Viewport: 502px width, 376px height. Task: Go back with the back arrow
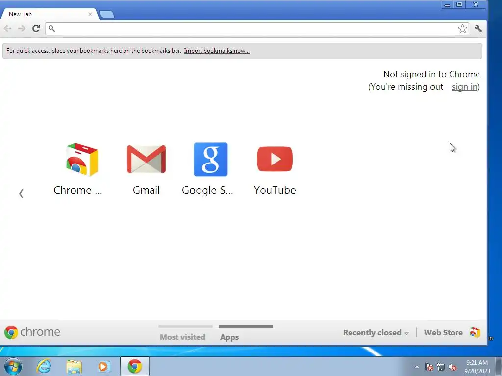8,29
